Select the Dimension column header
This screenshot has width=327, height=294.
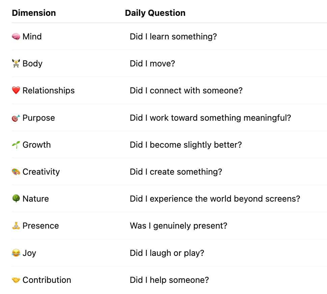tap(34, 13)
